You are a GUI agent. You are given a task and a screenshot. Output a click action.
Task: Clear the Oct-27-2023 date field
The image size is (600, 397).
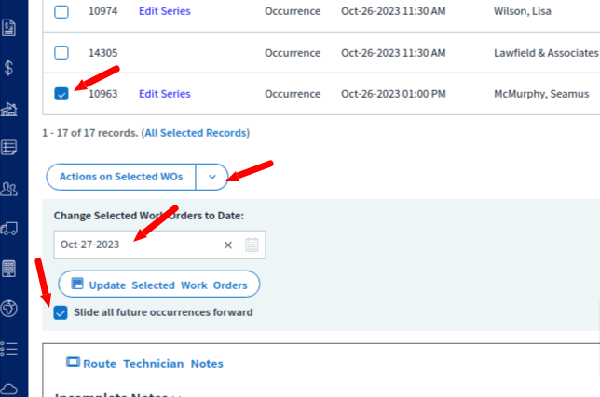(228, 245)
